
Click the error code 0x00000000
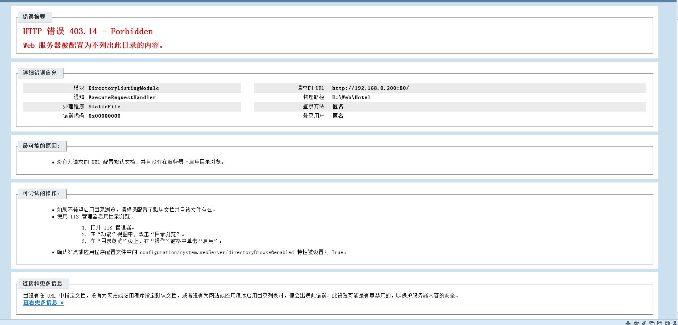(x=104, y=116)
